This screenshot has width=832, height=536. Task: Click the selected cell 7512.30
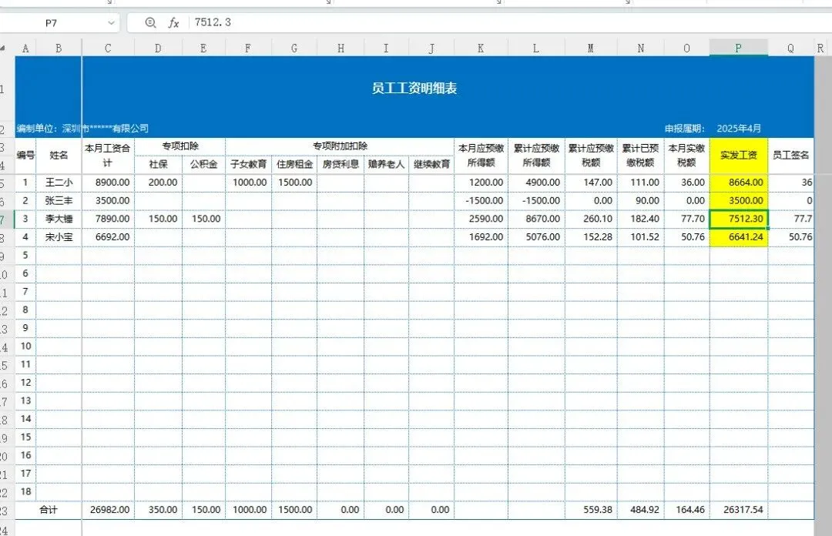click(x=739, y=219)
